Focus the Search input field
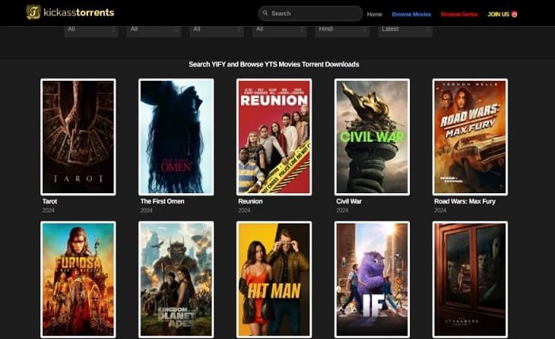 311,13
